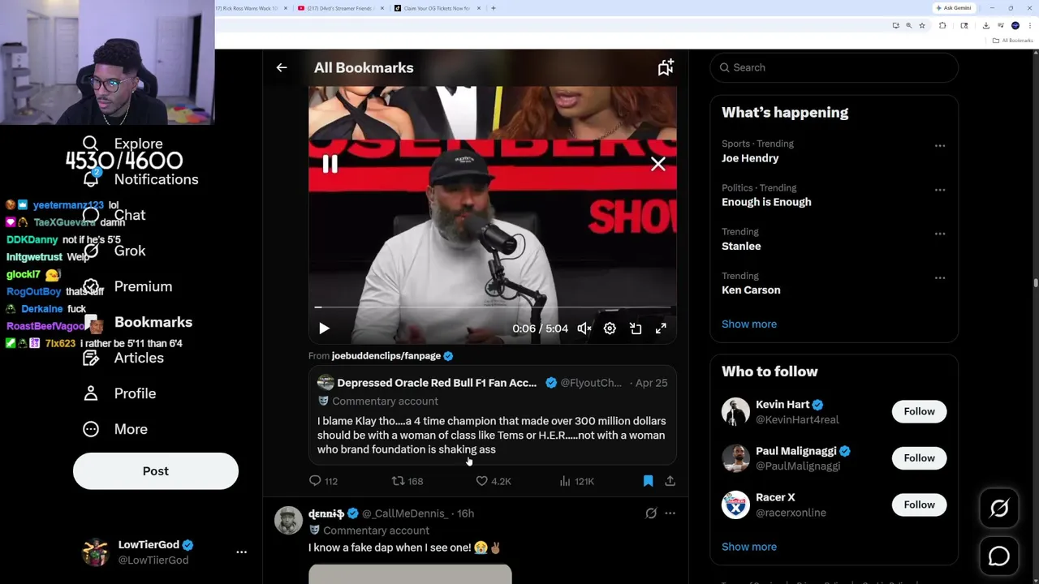This screenshot has height=584, width=1039.
Task: Open All Bookmarks folder in Chrome bar
Action: pyautogui.click(x=1012, y=41)
